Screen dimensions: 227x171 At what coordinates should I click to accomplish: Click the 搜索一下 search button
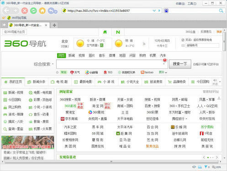pyautogui.click(x=180, y=64)
